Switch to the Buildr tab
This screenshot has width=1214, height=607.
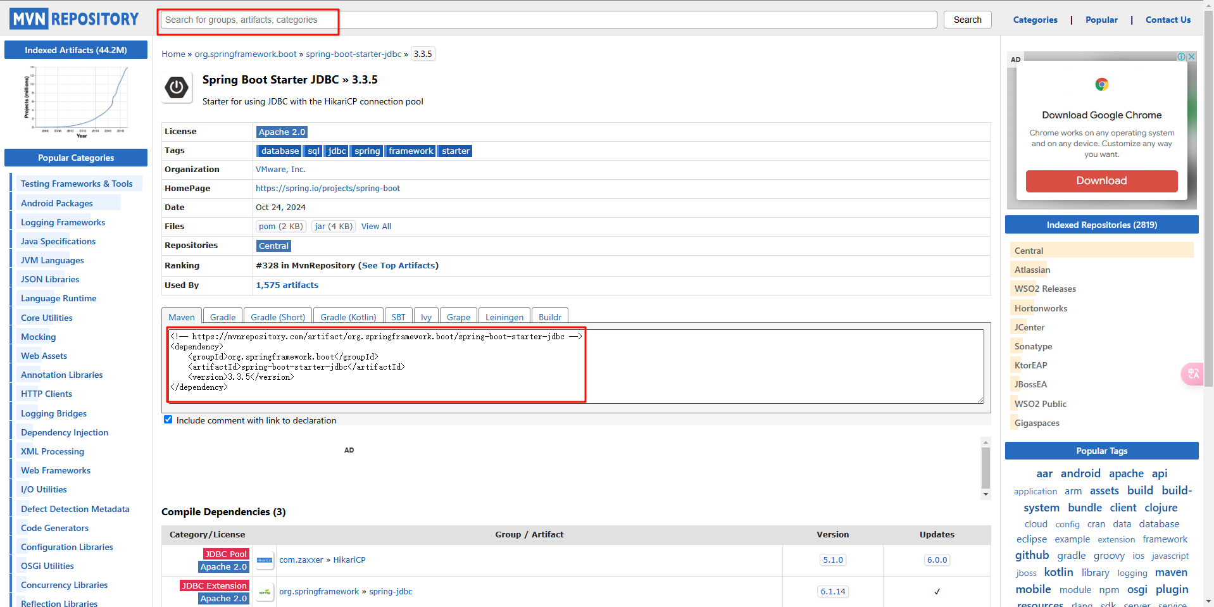point(550,317)
